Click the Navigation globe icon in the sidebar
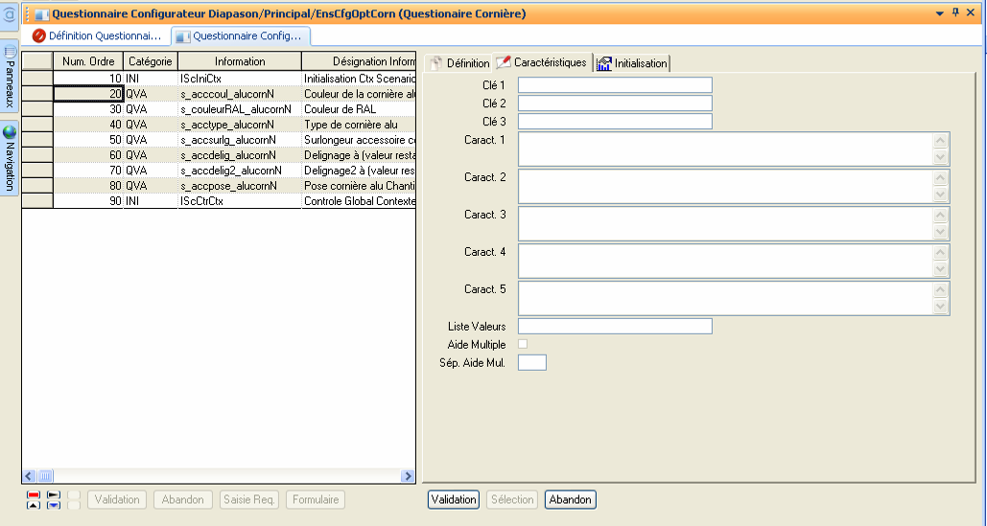The width and height of the screenshot is (987, 526). [x=10, y=132]
